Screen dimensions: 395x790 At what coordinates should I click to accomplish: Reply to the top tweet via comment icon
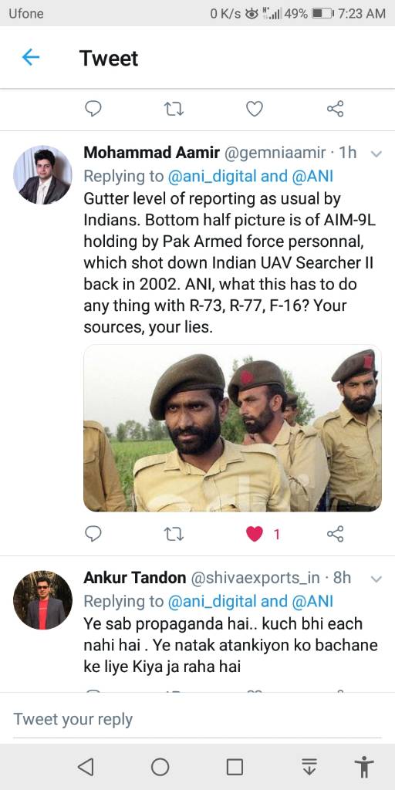click(93, 108)
